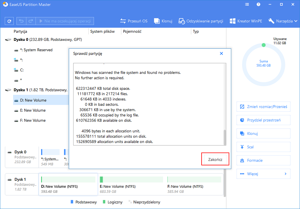The image size is (300, 209).
Task: Click the undo arrow icon
Action: coord(21,21)
